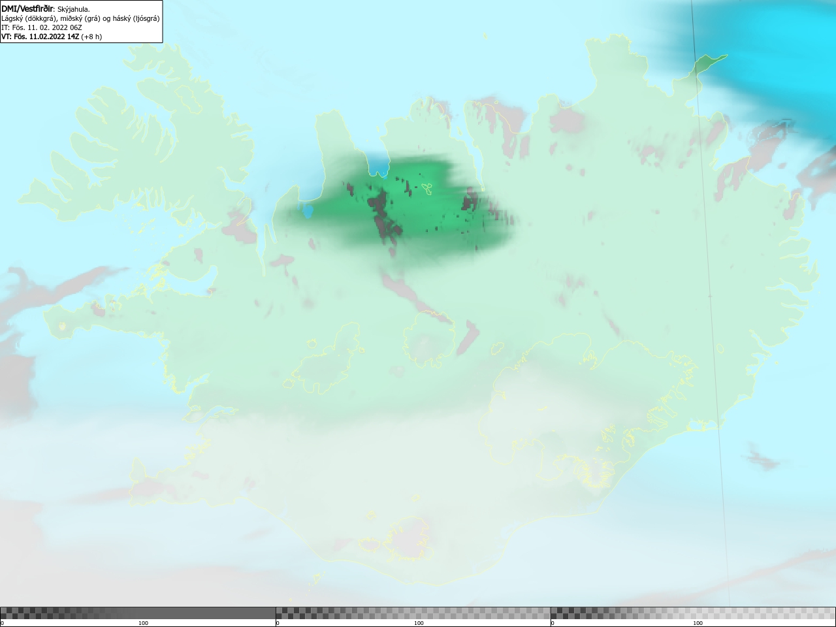This screenshot has width=836, height=627.
Task: Click the medium grey mid-cloud colour scale bar
Action: pos(413,613)
